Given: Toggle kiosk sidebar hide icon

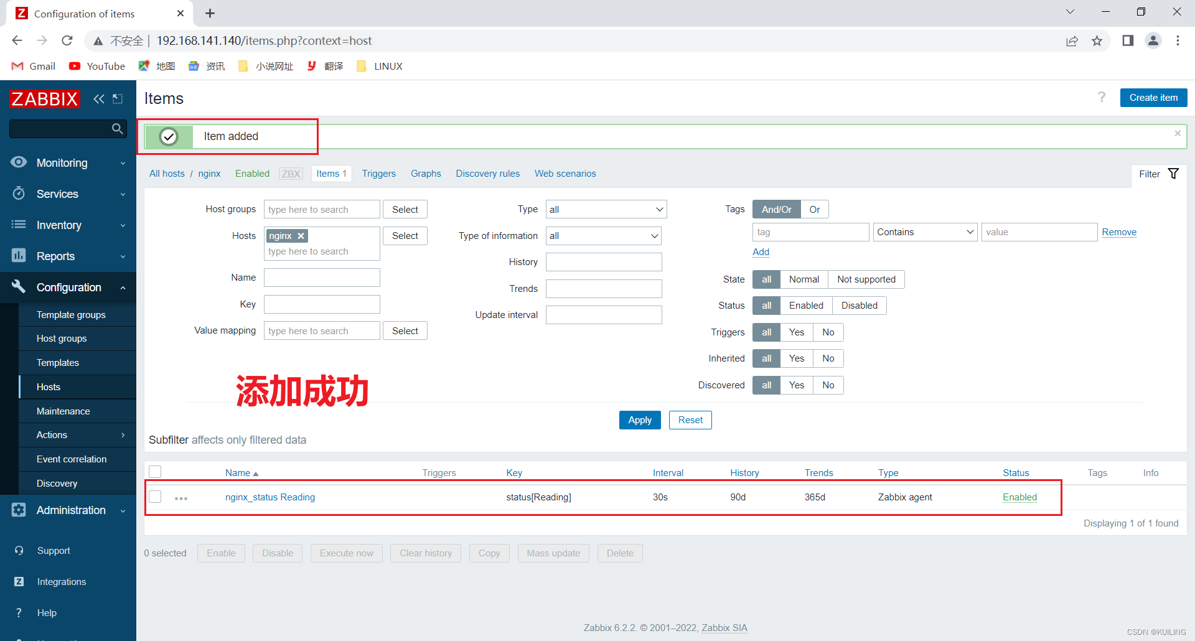Looking at the screenshot, I should point(118,98).
